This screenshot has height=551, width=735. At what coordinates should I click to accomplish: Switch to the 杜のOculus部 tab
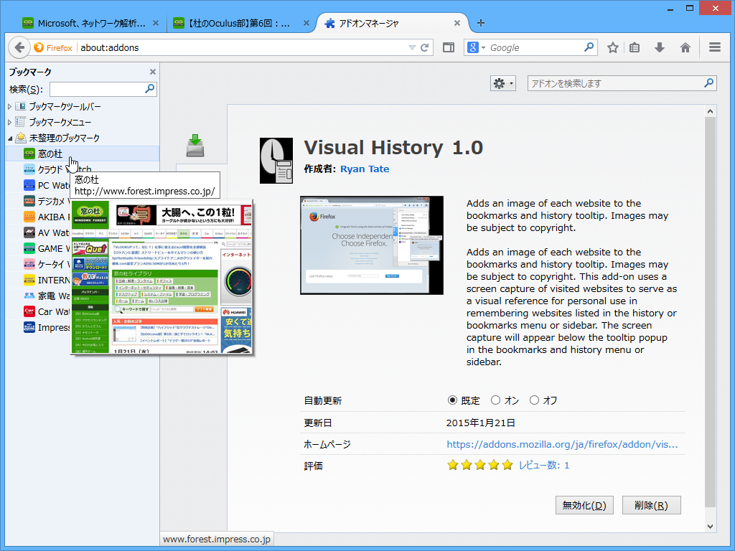[x=239, y=23]
